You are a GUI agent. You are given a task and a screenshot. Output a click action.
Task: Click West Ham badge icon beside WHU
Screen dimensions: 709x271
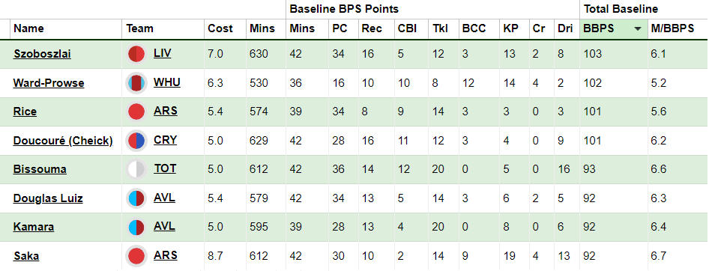pos(136,83)
